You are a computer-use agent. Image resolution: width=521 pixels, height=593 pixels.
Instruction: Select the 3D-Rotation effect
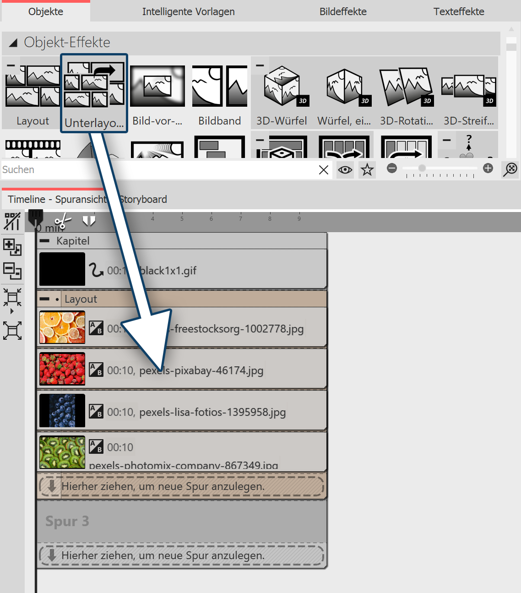(x=406, y=87)
